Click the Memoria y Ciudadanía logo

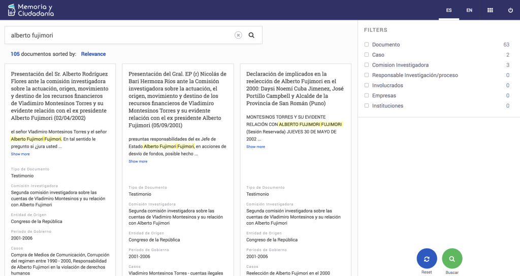click(30, 10)
